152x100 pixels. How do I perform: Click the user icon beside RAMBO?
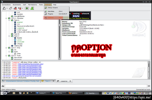15,14
